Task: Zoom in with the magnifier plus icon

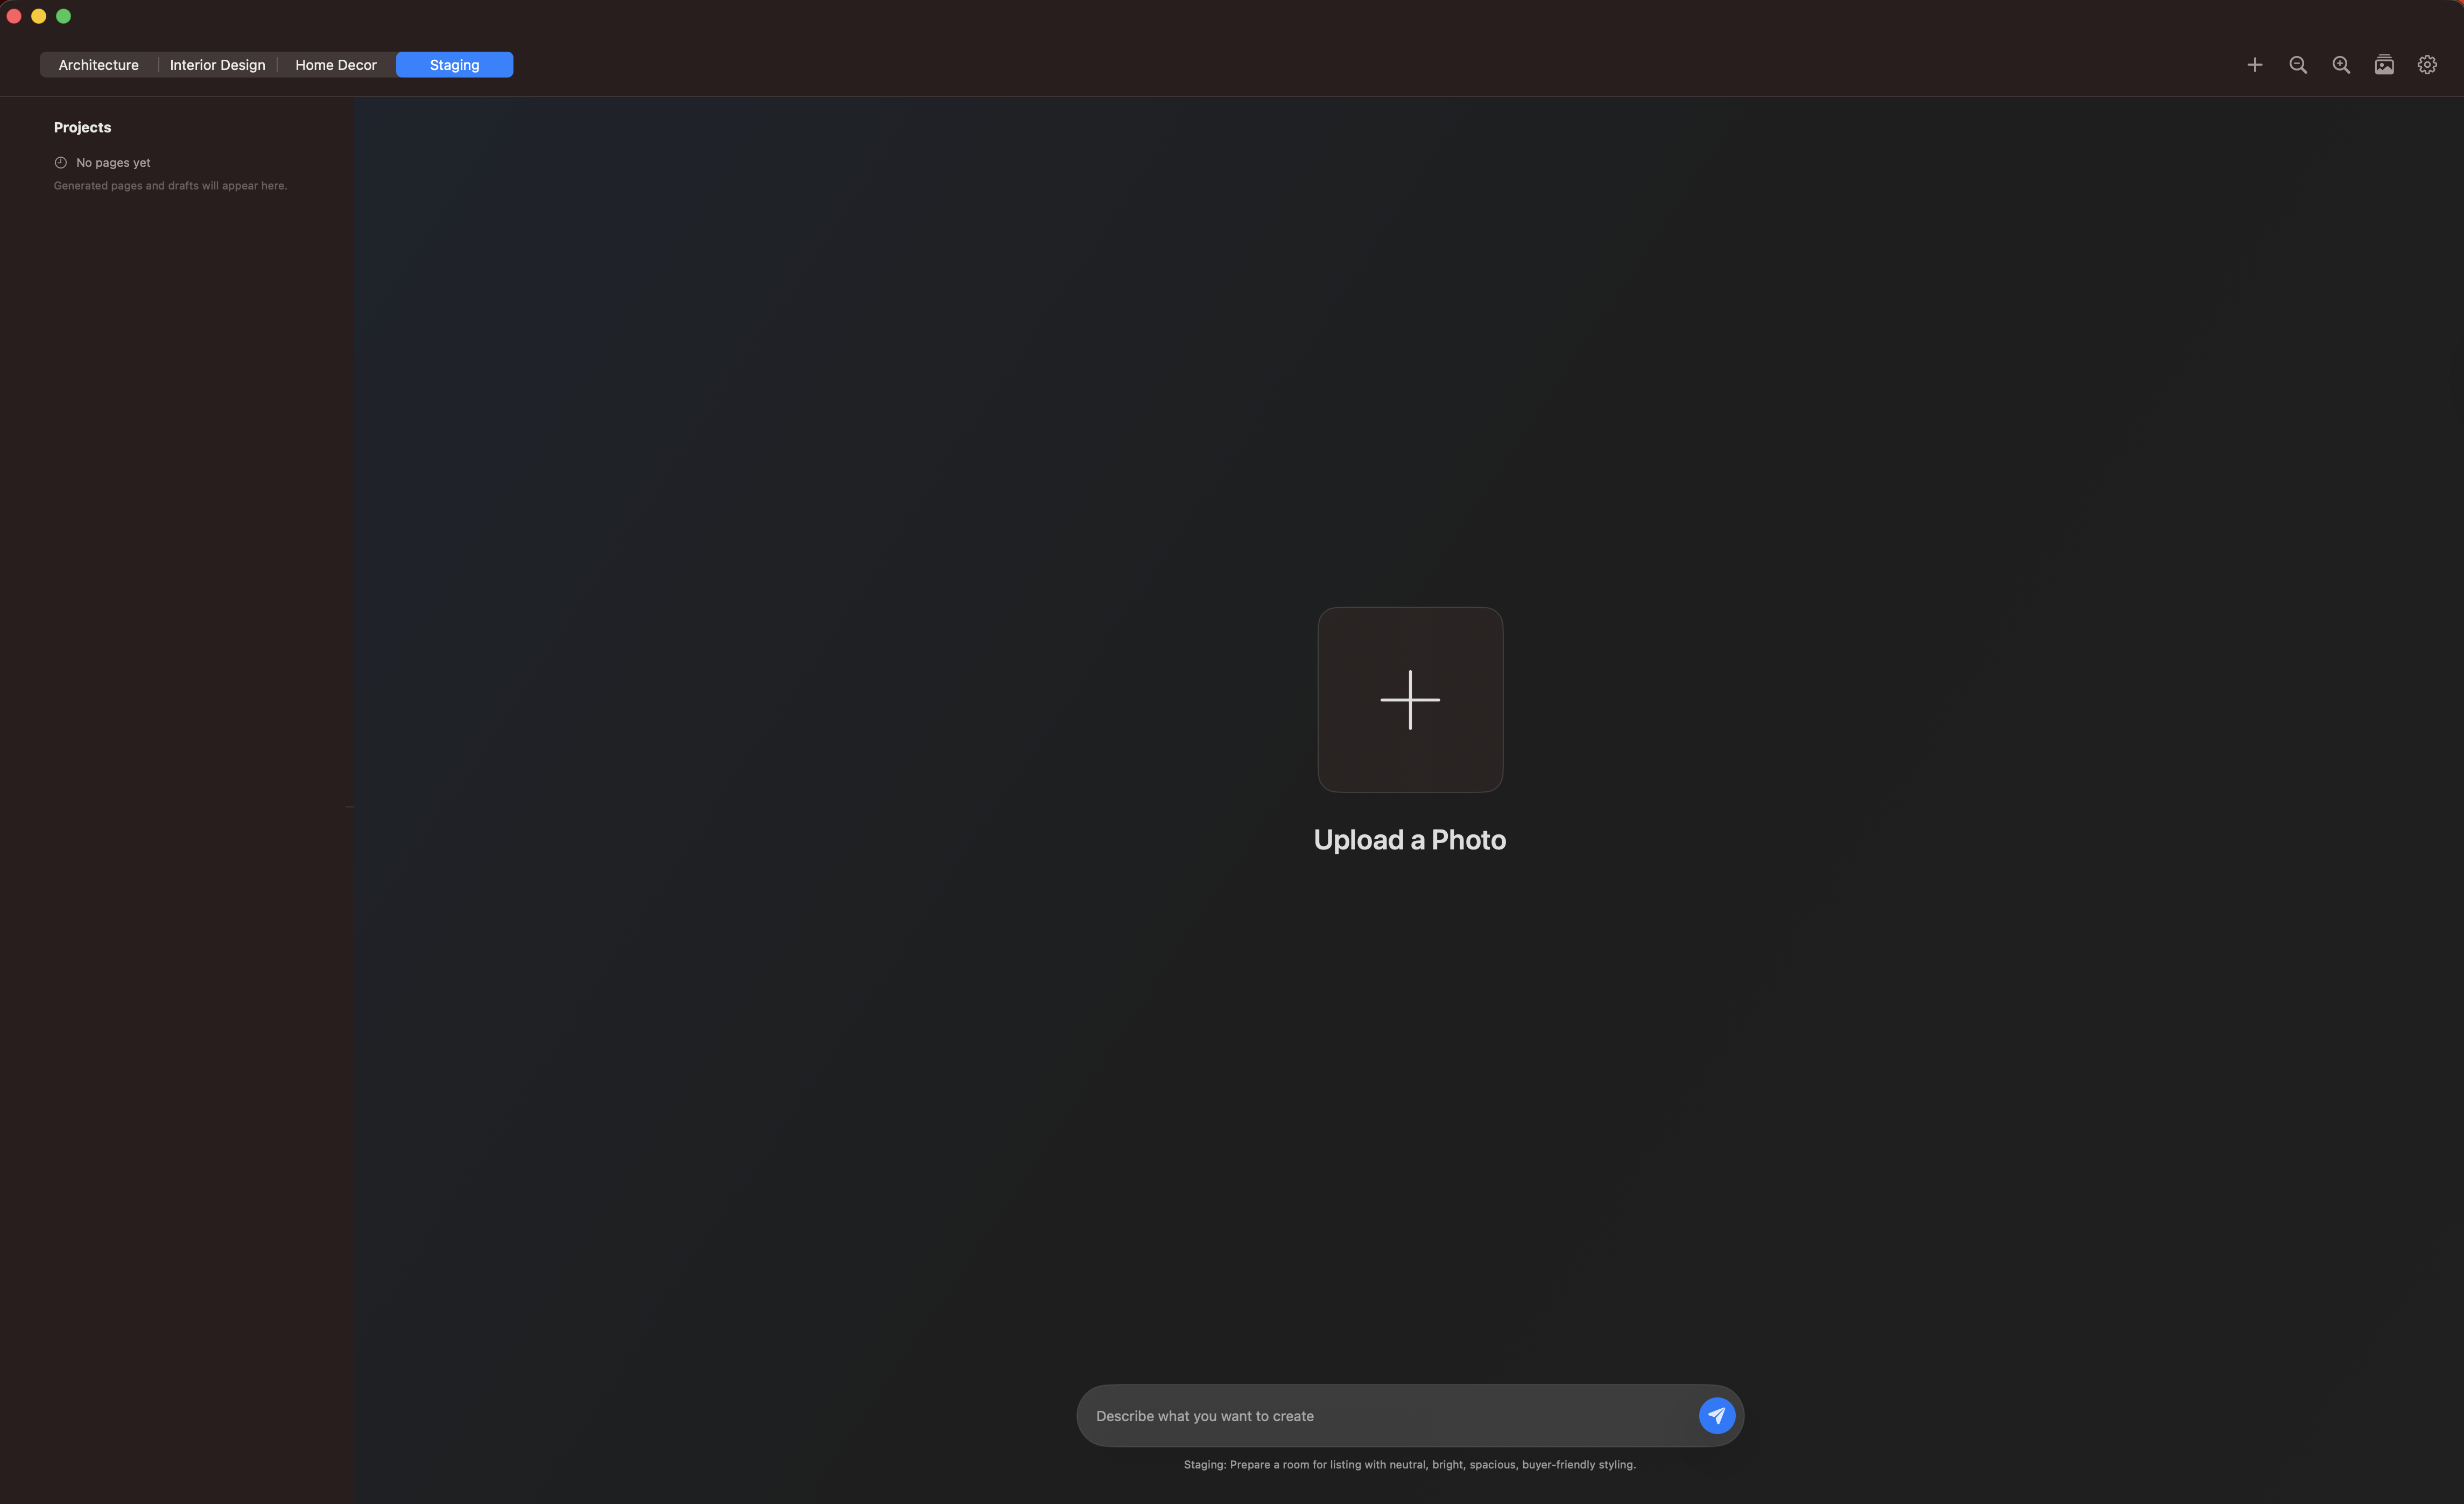Action: point(2341,65)
